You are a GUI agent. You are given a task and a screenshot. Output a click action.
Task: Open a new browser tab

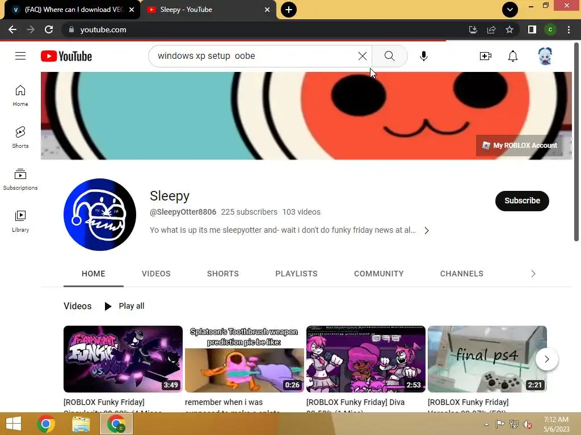(x=289, y=10)
